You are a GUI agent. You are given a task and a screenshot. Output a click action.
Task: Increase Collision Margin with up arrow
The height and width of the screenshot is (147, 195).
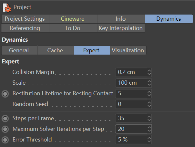(x=149, y=70)
